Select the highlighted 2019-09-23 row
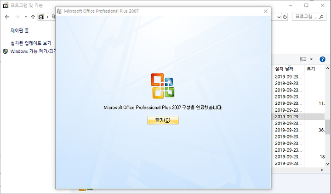This screenshot has width=331, height=194. (298, 116)
